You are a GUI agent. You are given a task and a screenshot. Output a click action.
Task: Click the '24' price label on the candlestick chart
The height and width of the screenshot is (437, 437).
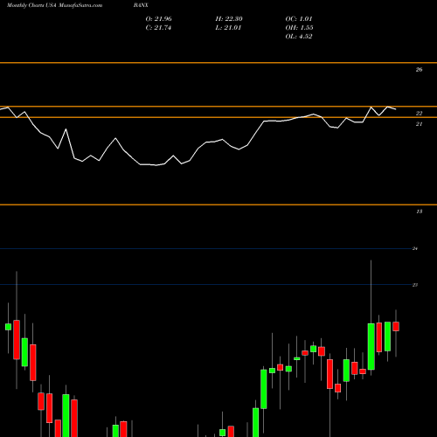pyautogui.click(x=415, y=248)
